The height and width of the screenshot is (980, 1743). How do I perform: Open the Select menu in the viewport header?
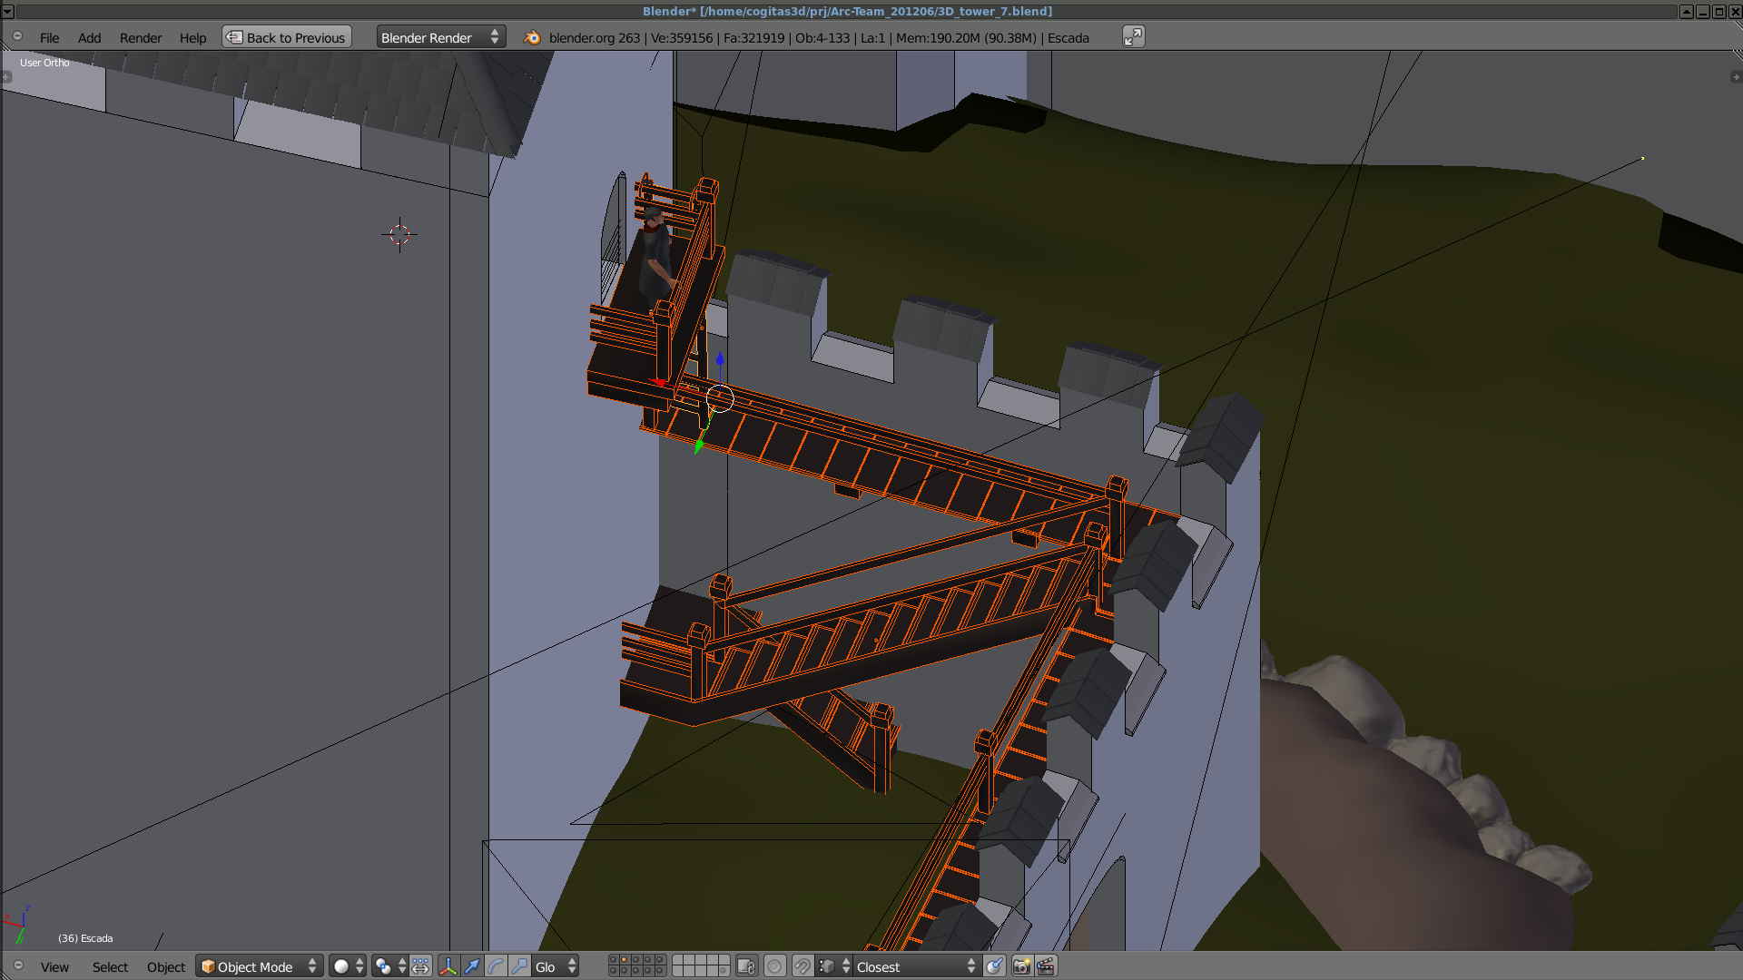[x=110, y=966]
